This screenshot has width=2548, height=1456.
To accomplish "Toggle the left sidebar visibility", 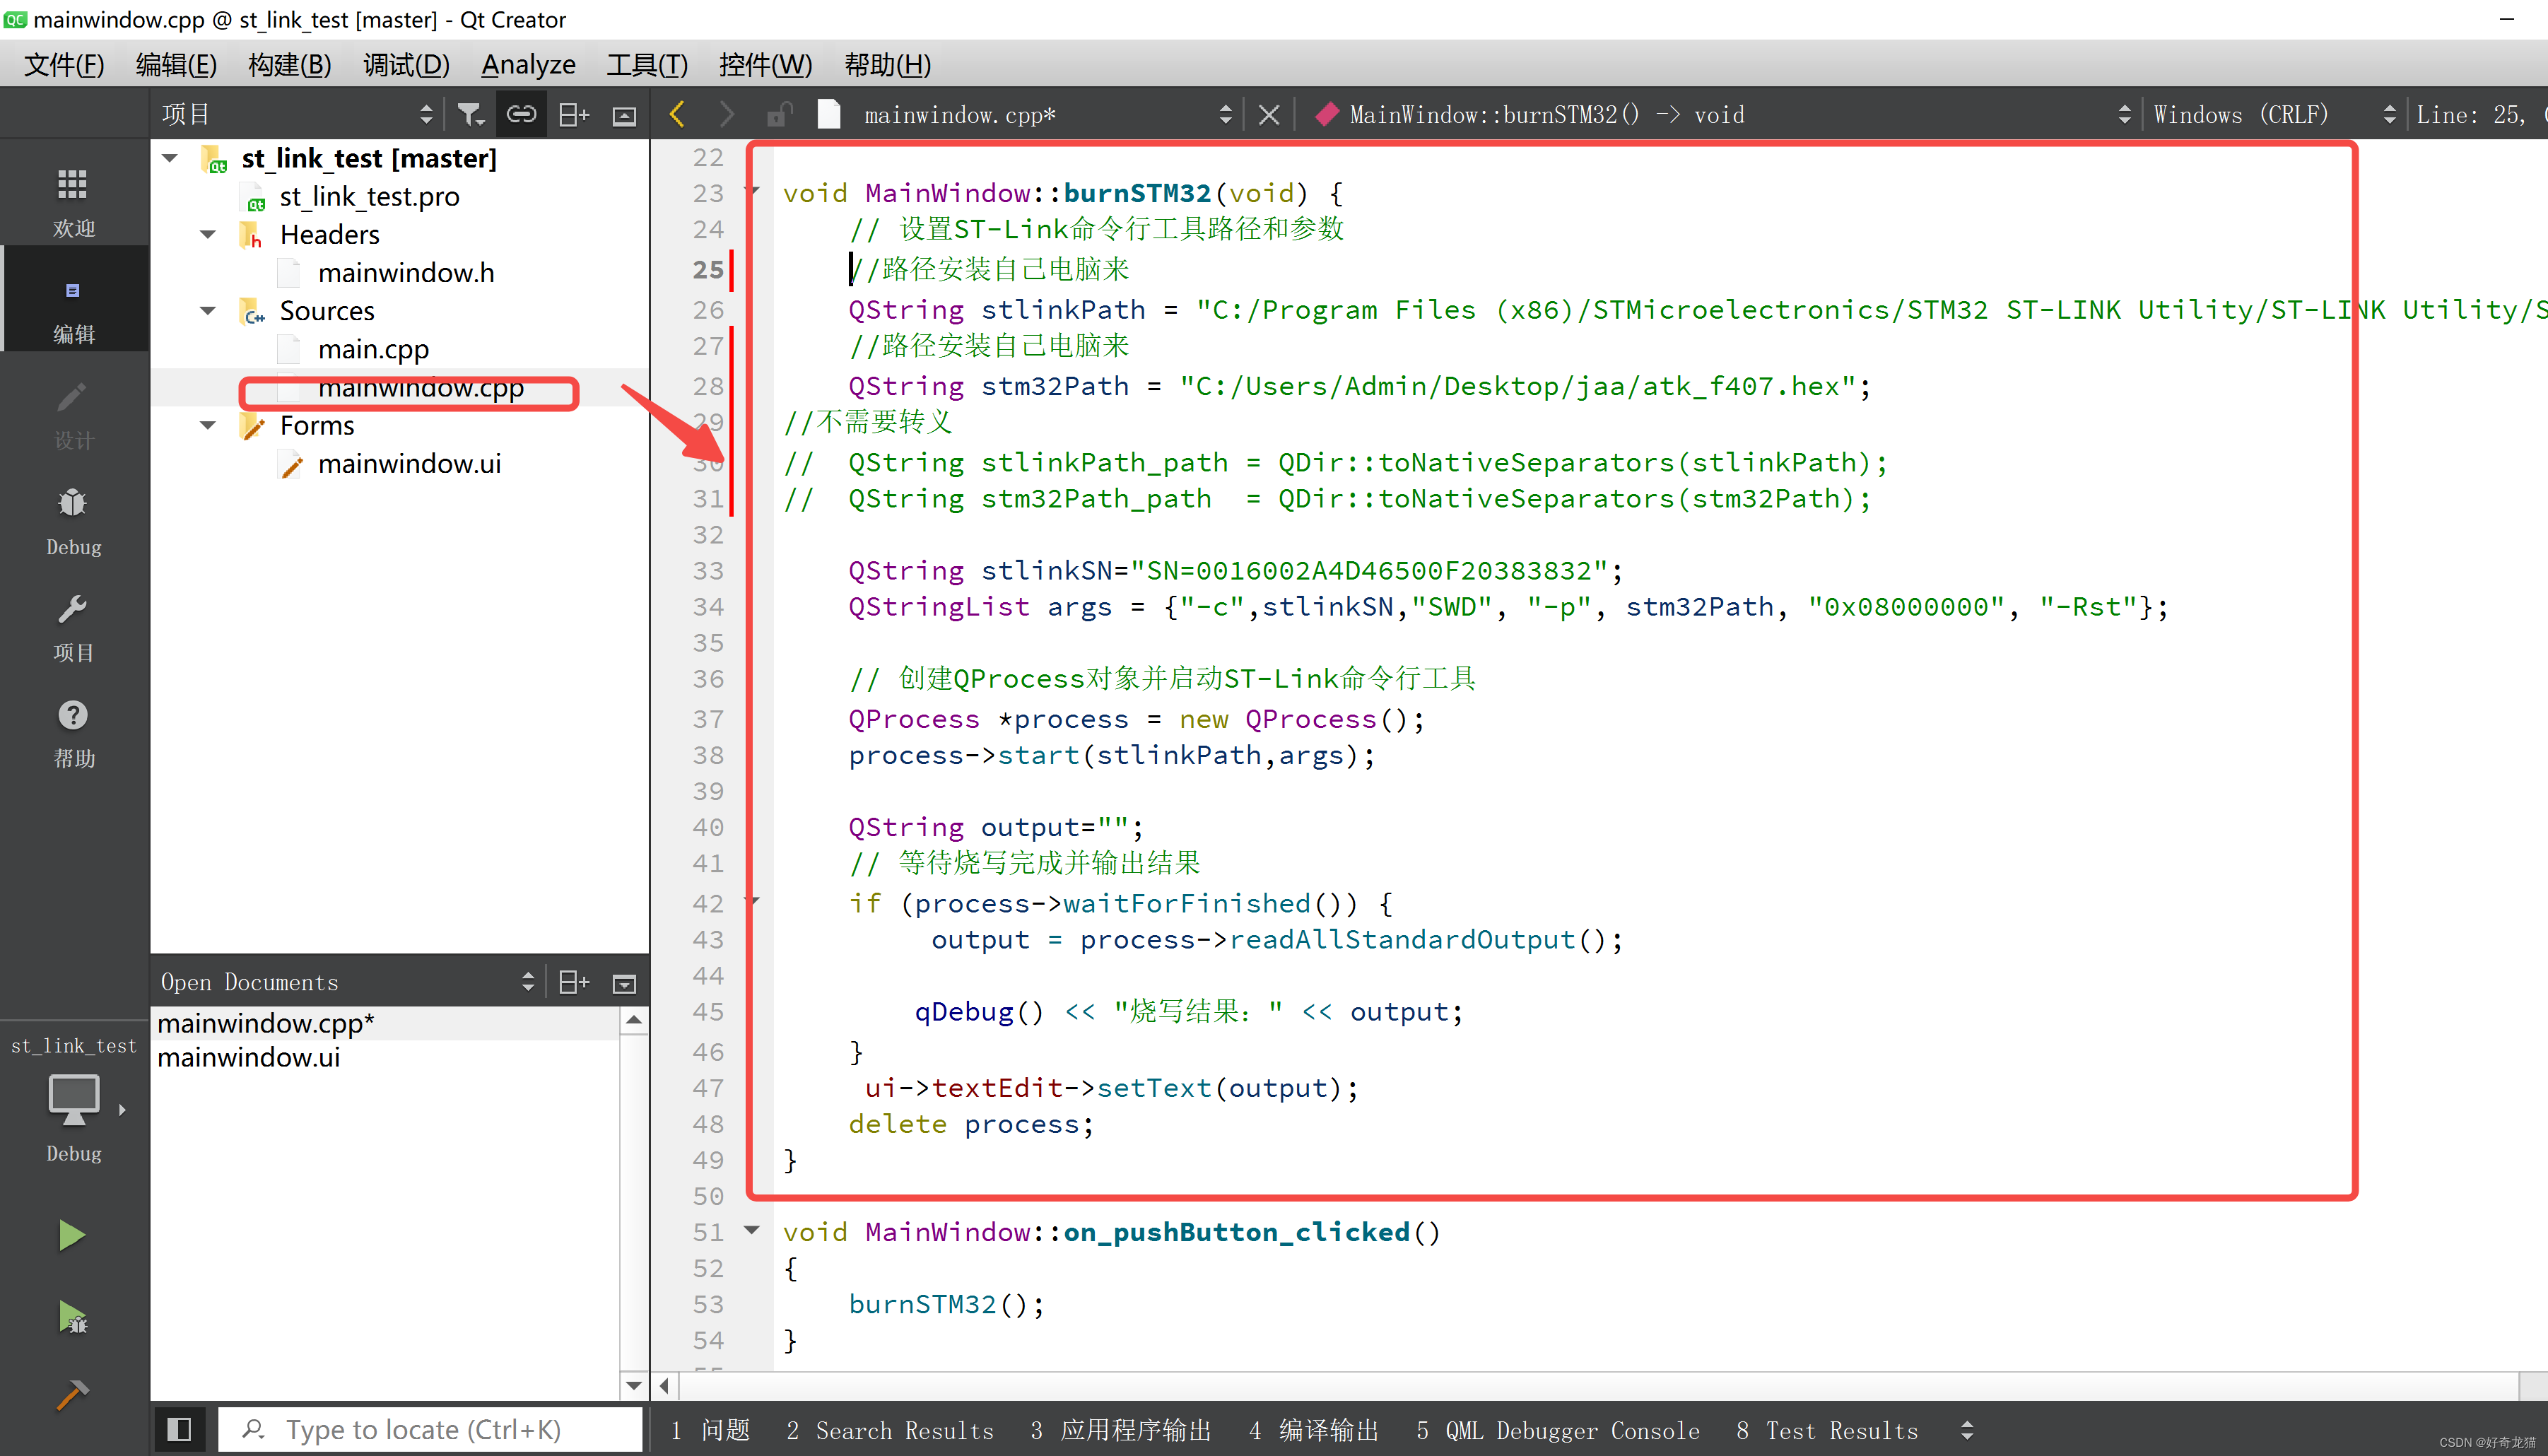I will [179, 1429].
